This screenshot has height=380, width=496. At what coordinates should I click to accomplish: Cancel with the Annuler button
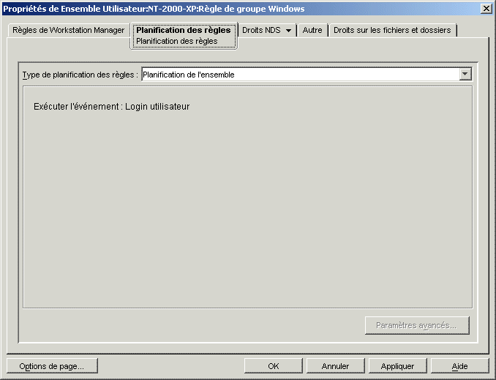click(x=335, y=366)
